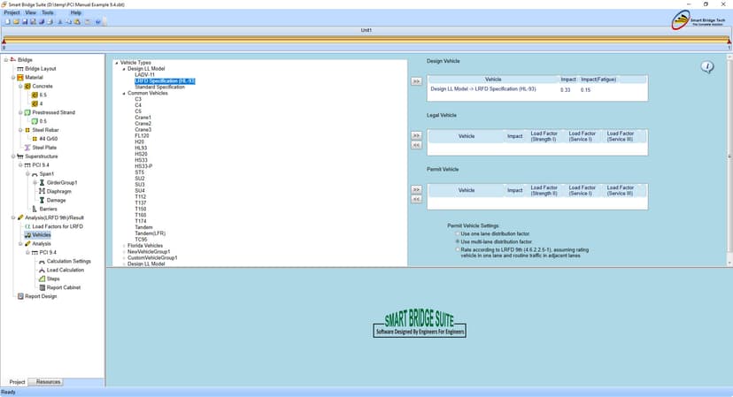Click the Span1 node icon
Screen dimensions: 733x397
pos(35,174)
